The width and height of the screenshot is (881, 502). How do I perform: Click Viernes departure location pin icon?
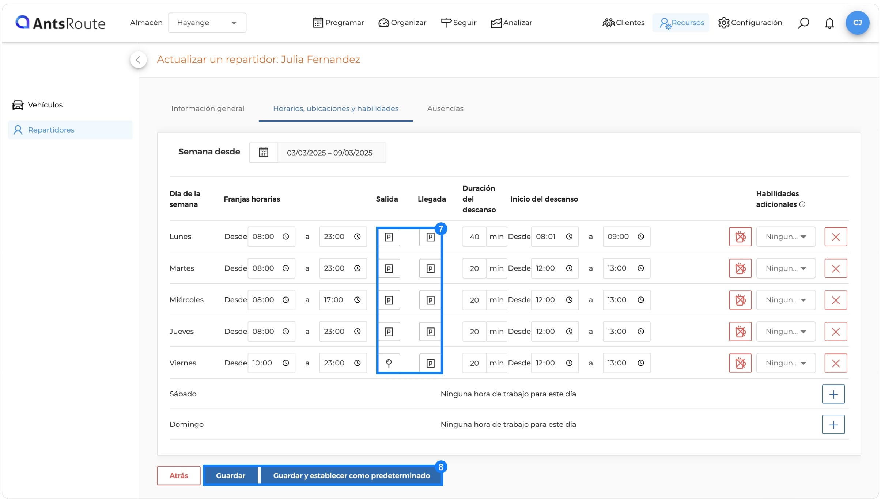point(389,363)
